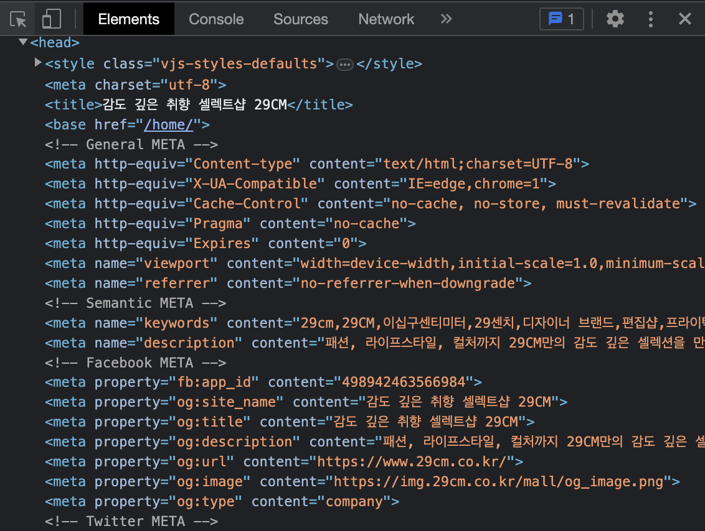This screenshot has height=531, width=705.
Task: Select the title element row
Action: 199,104
